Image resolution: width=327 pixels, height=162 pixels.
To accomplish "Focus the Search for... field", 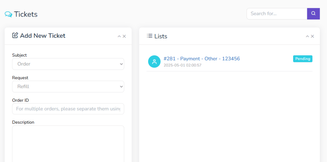I will [x=277, y=14].
